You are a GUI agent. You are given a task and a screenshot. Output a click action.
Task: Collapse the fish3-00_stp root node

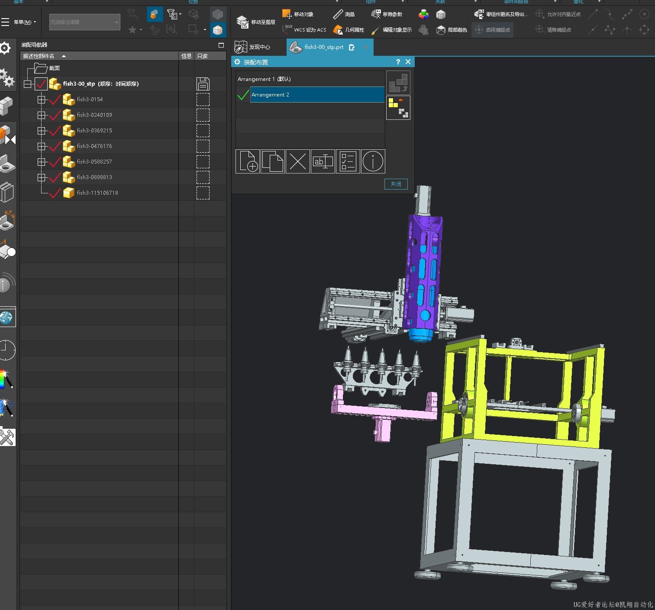tap(28, 84)
